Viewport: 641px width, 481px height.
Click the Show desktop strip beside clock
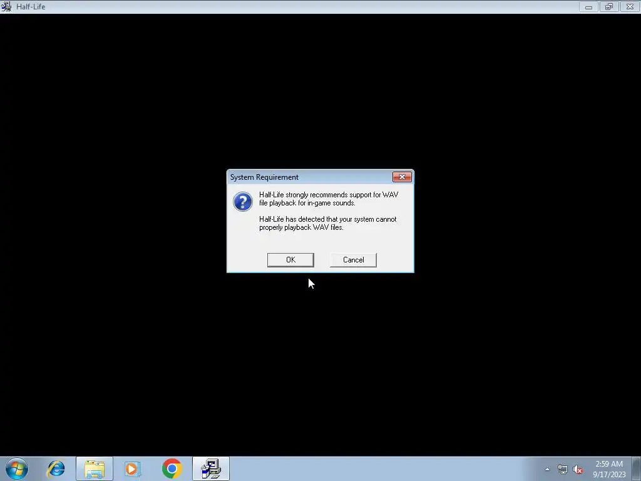(637, 468)
